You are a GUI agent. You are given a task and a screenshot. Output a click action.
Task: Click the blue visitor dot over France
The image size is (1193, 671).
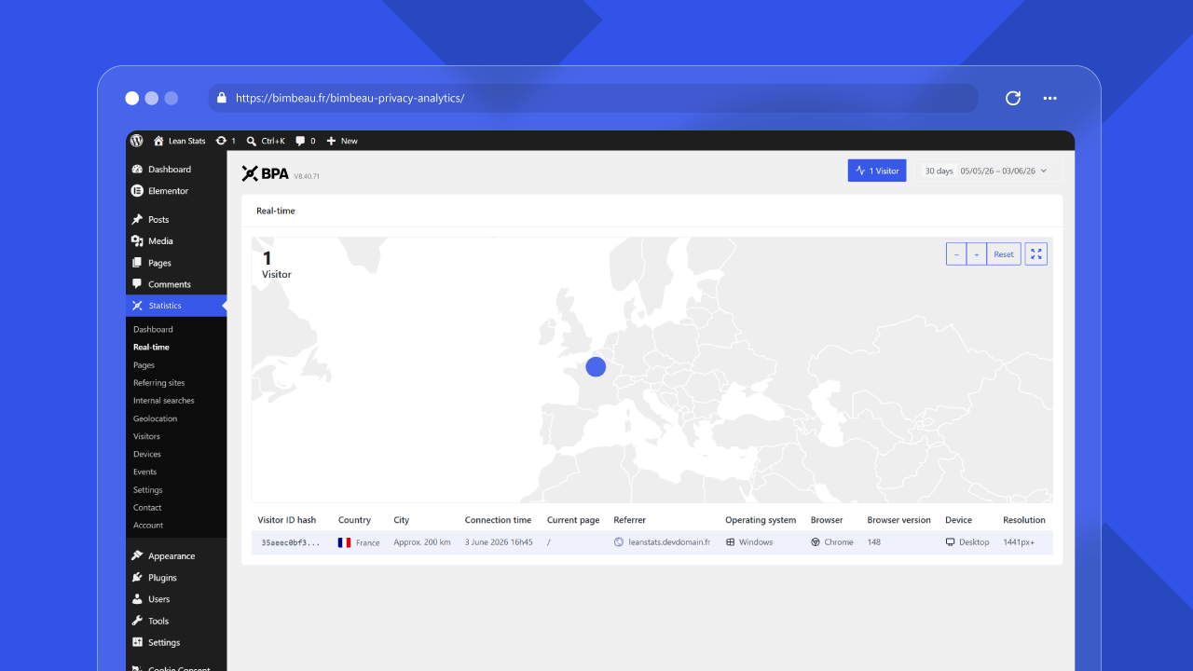click(x=596, y=366)
